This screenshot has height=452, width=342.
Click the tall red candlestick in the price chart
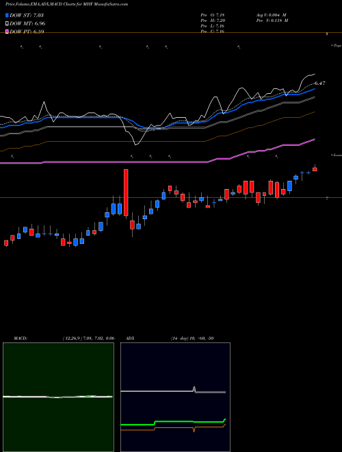126,192
